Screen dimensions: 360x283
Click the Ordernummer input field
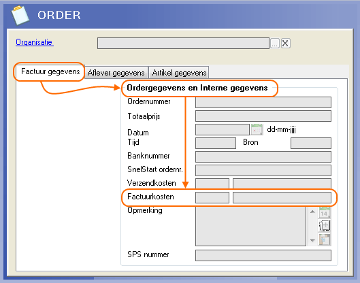point(263,102)
